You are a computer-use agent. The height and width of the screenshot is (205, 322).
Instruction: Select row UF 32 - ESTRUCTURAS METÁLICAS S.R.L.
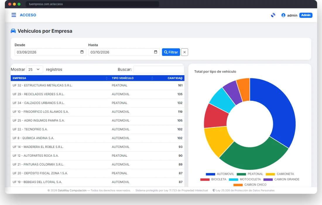(97, 85)
